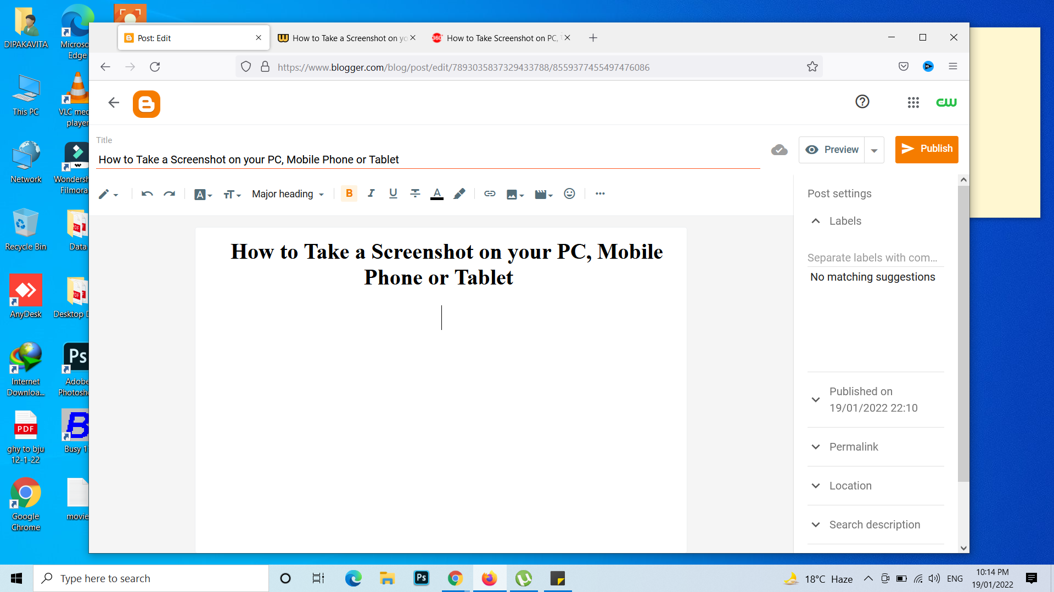Open Photoshop from the taskbar

point(422,578)
